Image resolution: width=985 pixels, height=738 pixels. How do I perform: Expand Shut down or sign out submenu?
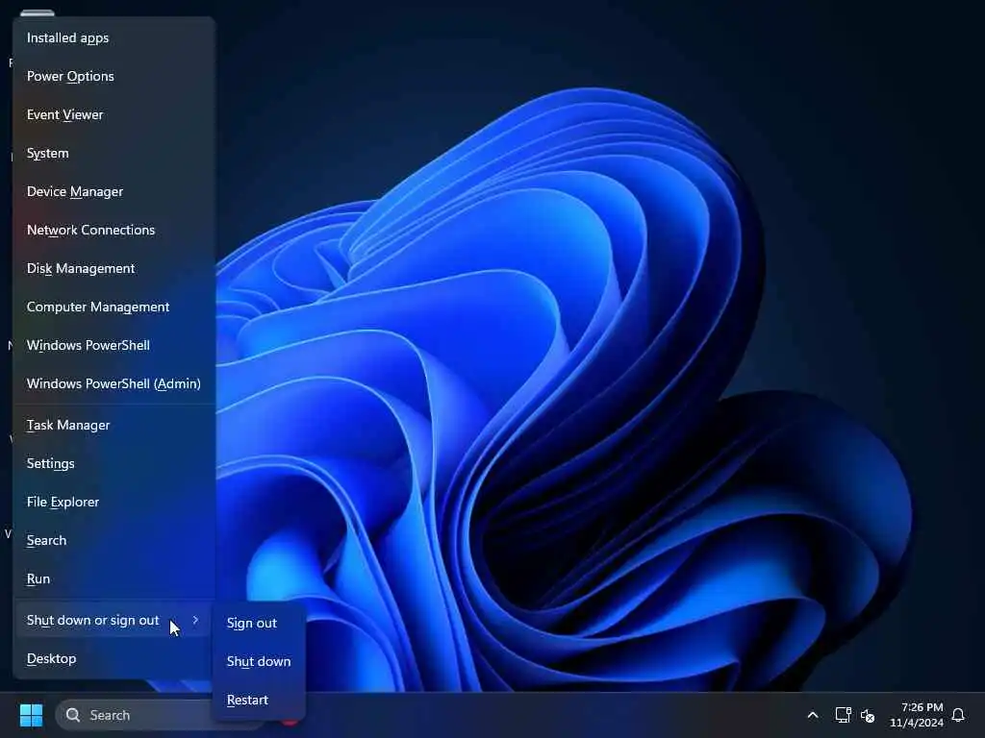pos(114,620)
